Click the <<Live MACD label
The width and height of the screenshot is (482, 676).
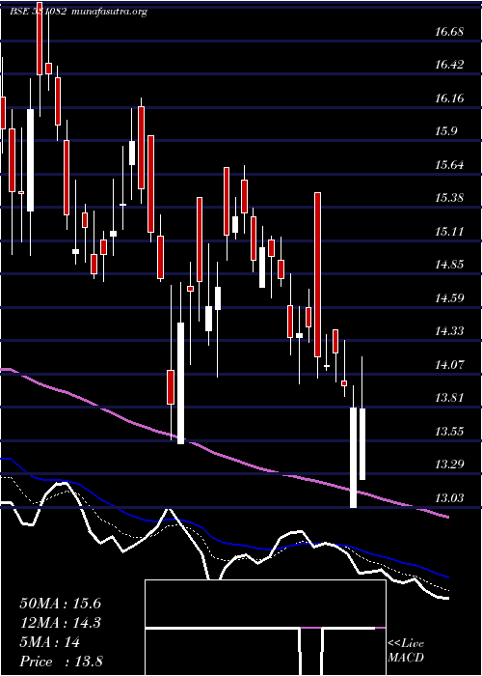406,651
